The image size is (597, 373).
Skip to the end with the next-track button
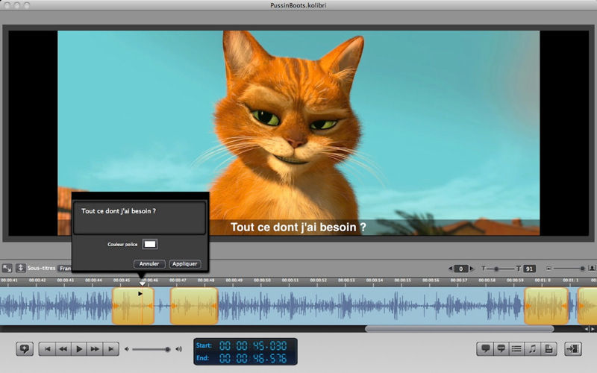(110, 348)
